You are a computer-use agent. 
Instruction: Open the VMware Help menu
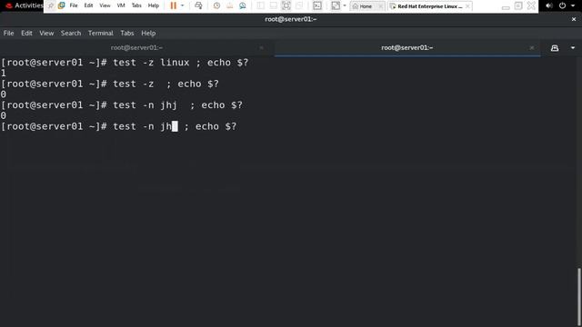click(x=154, y=5)
